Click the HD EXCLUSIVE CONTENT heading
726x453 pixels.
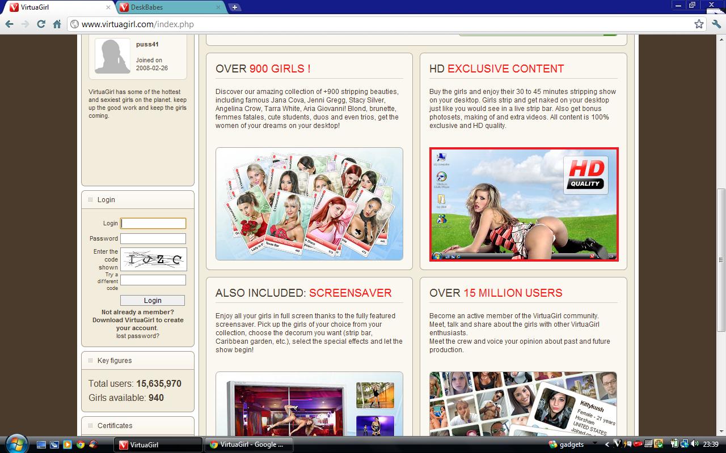click(x=497, y=69)
